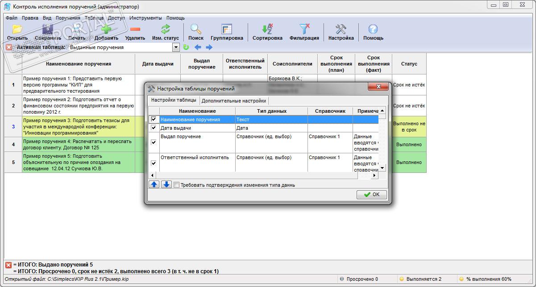Image resolution: width=536 pixels, height=287 pixels.
Task: Refresh the active table with green icon
Action: [186, 47]
